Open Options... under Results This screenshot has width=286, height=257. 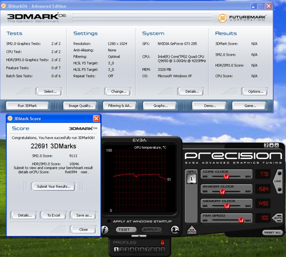pos(255,92)
